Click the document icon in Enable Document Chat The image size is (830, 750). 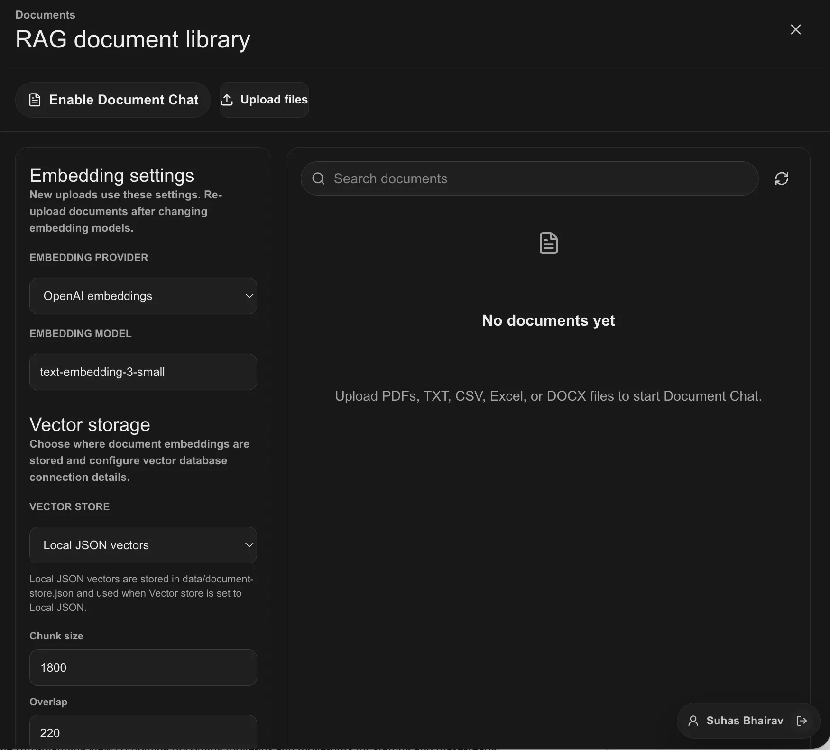pyautogui.click(x=35, y=100)
